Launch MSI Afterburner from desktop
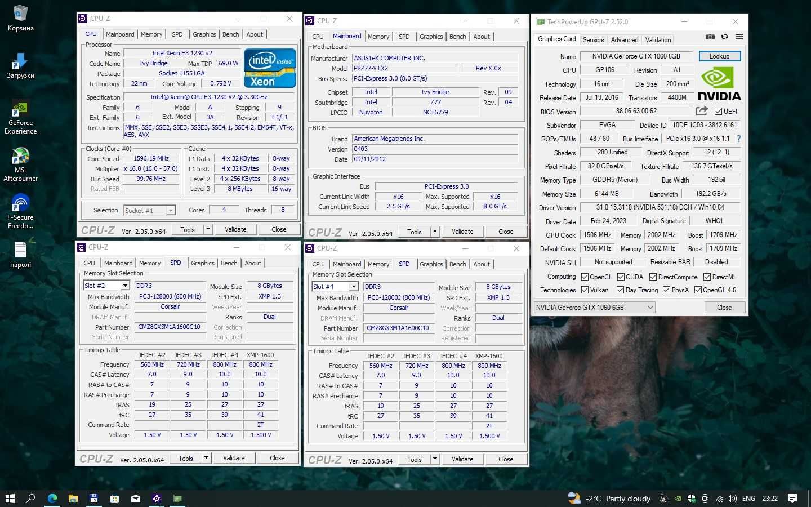811x507 pixels. pyautogui.click(x=20, y=164)
